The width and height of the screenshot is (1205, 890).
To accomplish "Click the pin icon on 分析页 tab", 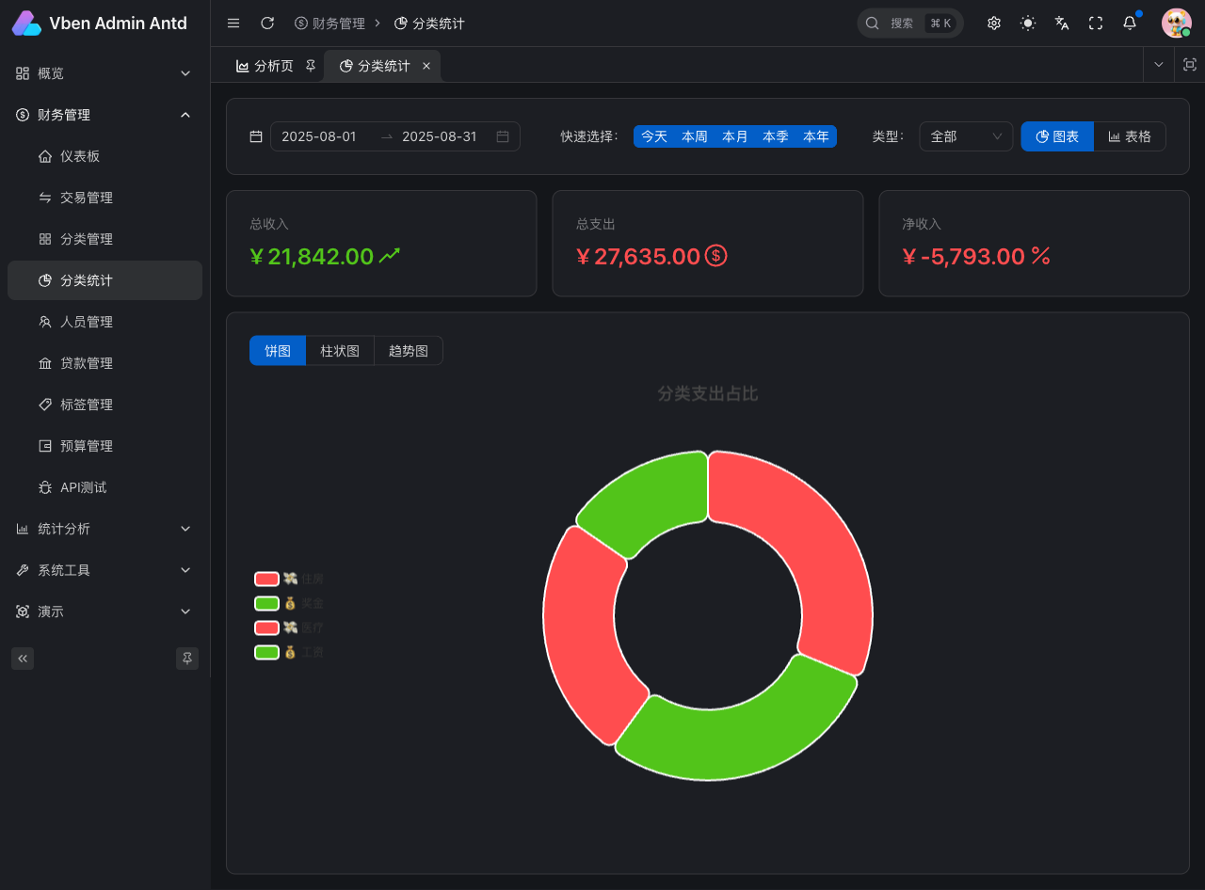I will click(x=311, y=66).
